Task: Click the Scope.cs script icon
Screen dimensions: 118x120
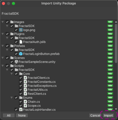Action: (25, 106)
